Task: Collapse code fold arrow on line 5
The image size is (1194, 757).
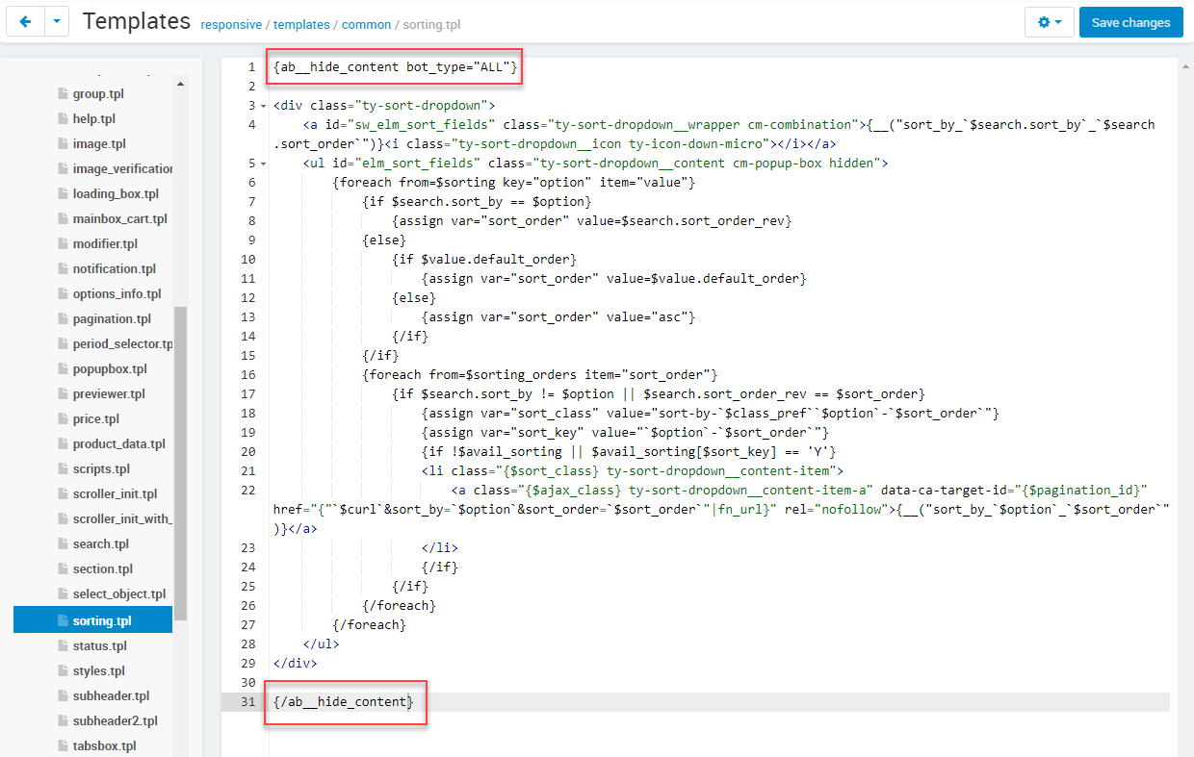Action: [263, 164]
